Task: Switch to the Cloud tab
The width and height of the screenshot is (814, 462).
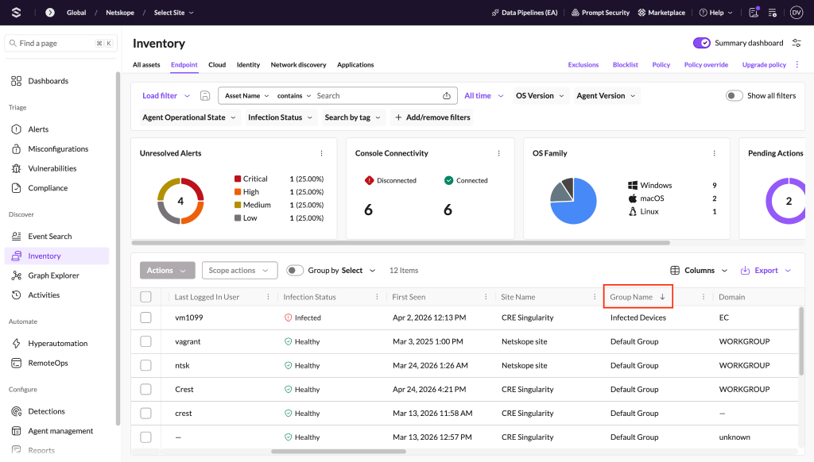Action: 217,65
